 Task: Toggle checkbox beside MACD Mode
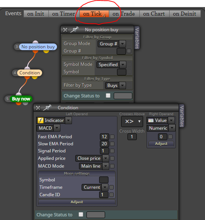[112, 166]
